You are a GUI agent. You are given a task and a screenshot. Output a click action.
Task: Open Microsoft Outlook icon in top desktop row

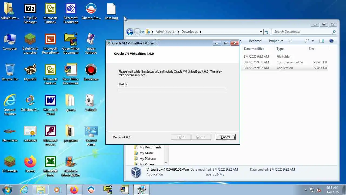click(50, 14)
